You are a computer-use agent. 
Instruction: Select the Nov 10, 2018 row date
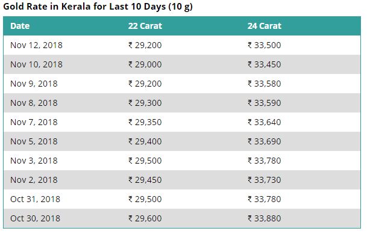pyautogui.click(x=36, y=64)
